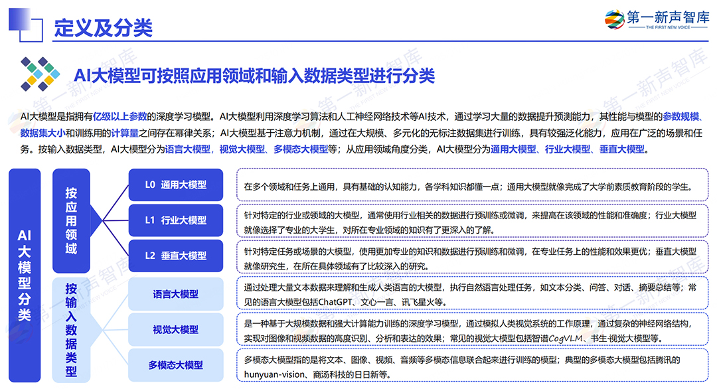Viewport: 717px width, 389px height.
Task: Click the description box mentioning hunyuan-vision
Action: coord(473,366)
